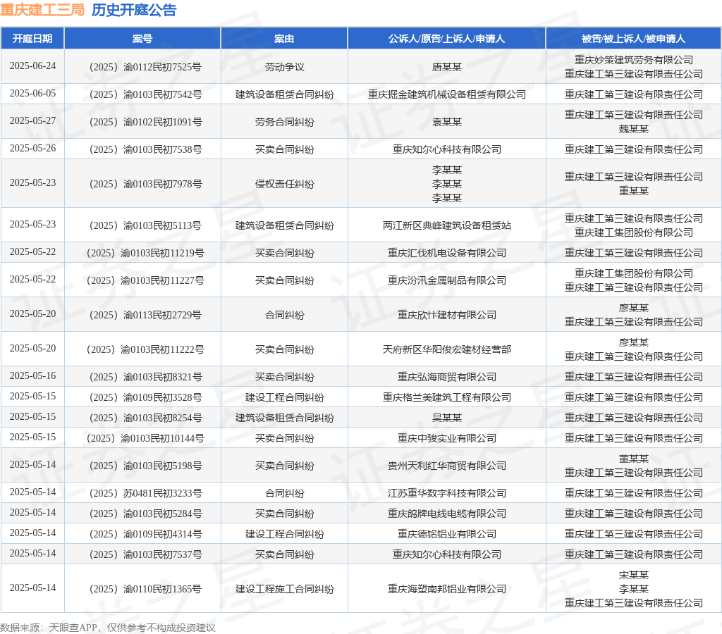Select case number 渝0103民初8254号

(145, 418)
